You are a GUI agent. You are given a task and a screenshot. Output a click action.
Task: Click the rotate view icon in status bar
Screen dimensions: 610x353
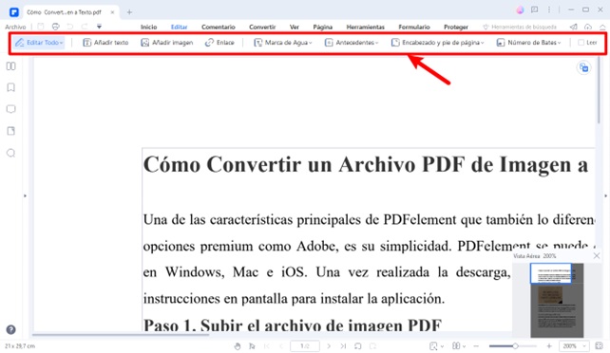point(358,346)
